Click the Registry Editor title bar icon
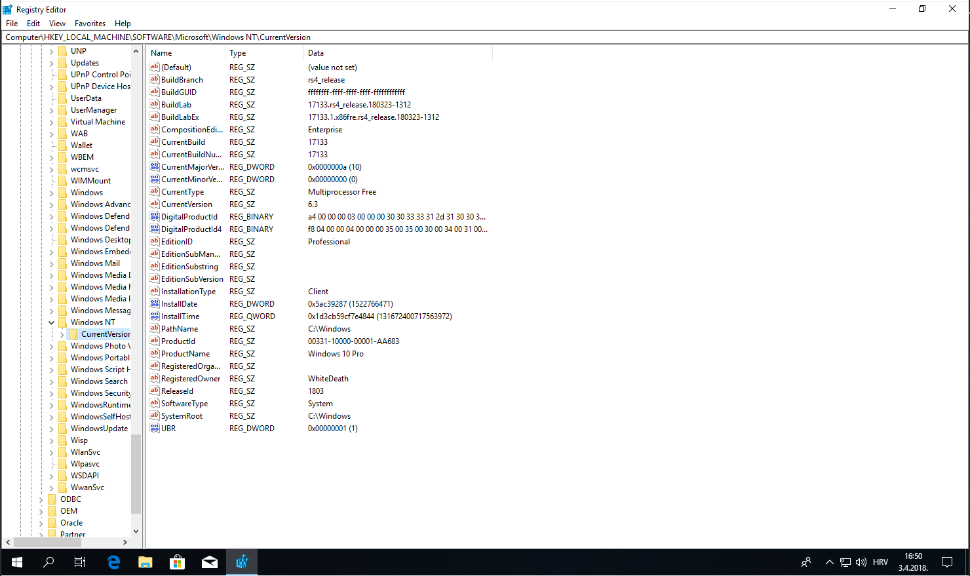This screenshot has height=576, width=970. (x=7, y=9)
